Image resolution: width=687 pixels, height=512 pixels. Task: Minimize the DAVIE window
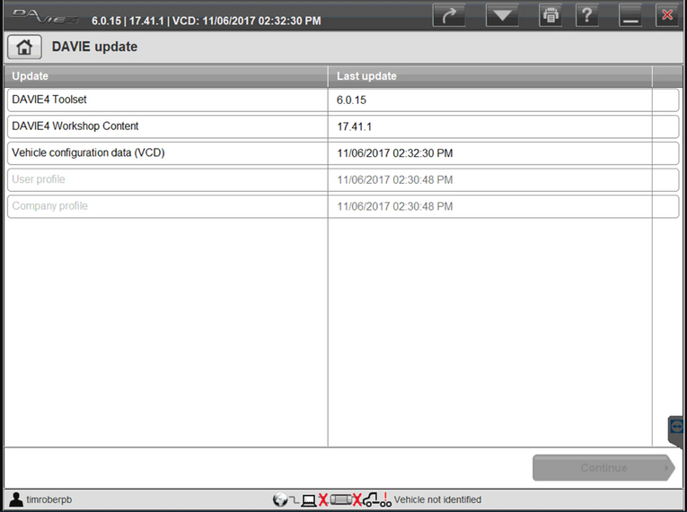tap(630, 15)
